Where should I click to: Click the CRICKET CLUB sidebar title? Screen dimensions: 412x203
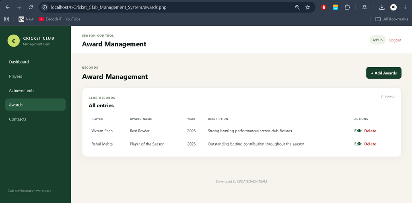click(x=39, y=38)
